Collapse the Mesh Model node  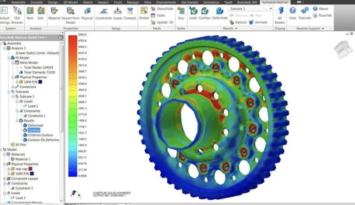[13, 63]
